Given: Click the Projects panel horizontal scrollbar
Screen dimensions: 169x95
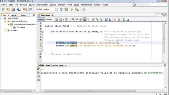Looking at the screenshot, I should 18,90.
